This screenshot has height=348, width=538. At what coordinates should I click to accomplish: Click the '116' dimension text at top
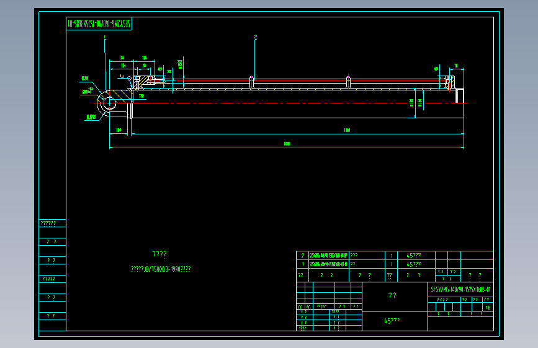click(x=145, y=58)
